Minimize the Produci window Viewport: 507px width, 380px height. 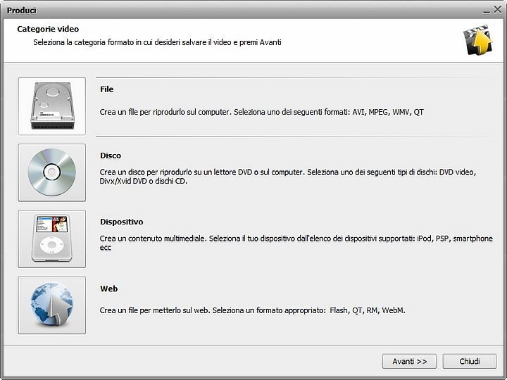coord(487,12)
